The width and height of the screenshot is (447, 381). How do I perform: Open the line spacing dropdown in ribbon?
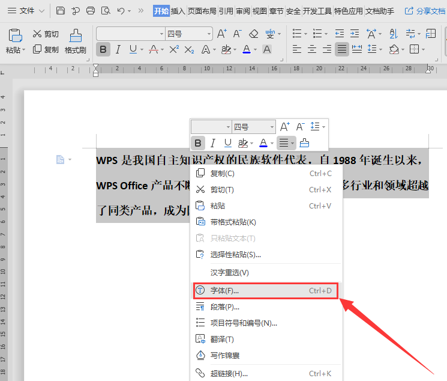[x=380, y=49]
